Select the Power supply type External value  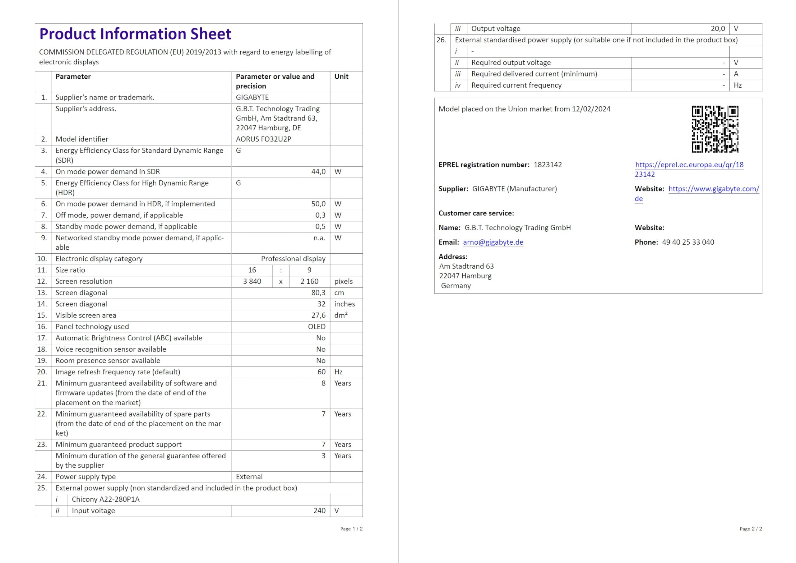249,477
